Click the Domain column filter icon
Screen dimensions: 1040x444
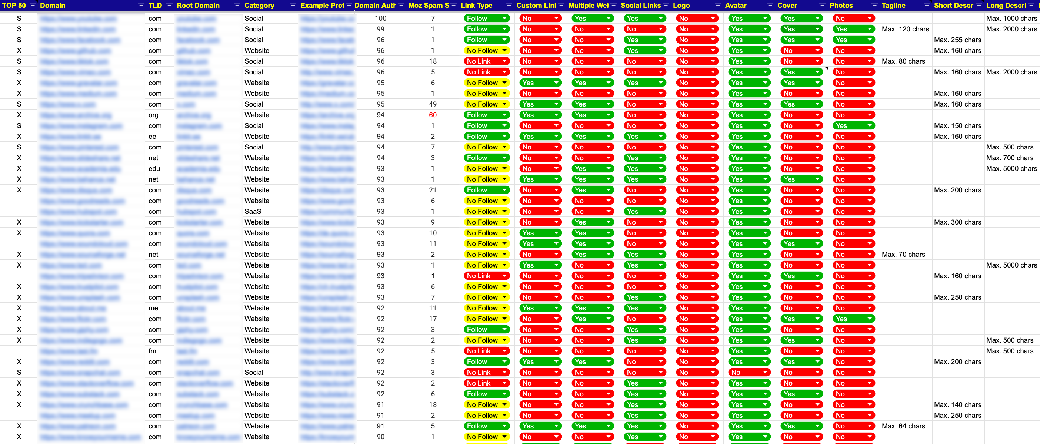tap(141, 5)
